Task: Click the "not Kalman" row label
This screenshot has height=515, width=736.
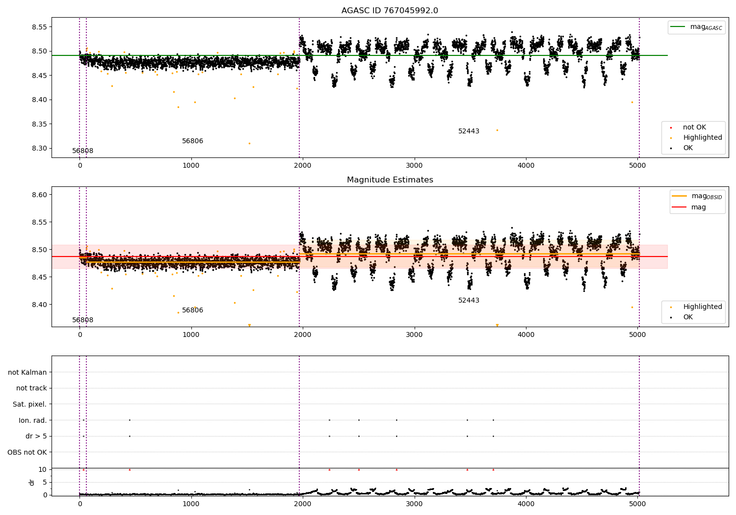Action: pos(27,372)
